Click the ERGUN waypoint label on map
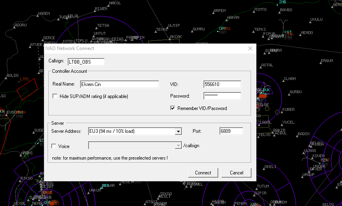The image size is (342, 206). click(327, 60)
